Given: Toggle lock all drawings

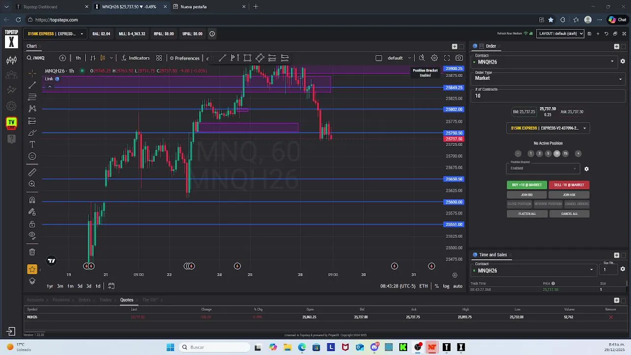Looking at the screenshot, I should pyautogui.click(x=32, y=224).
